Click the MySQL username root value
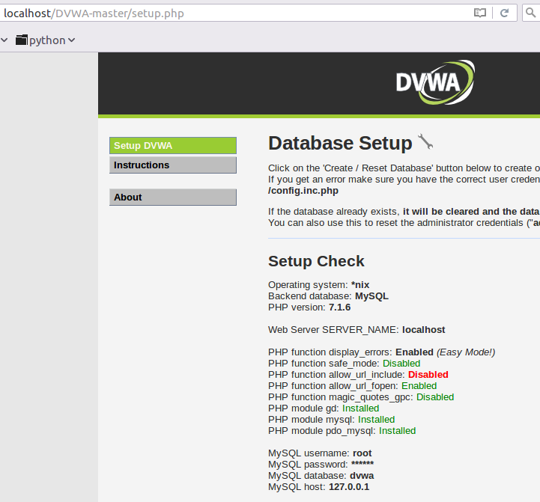The width and height of the screenshot is (540, 502). [x=362, y=453]
